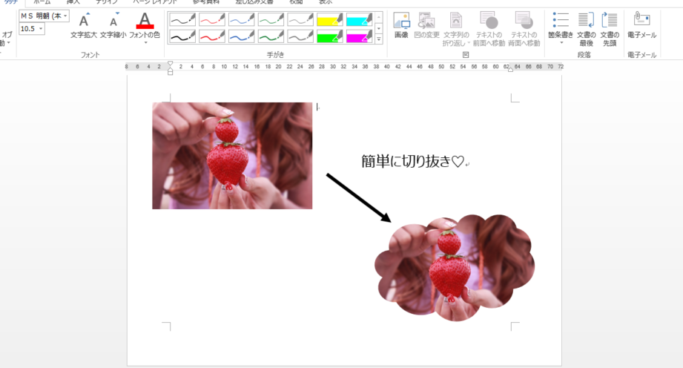Open the 表示 ribbon tab
This screenshot has height=368, width=683.
pyautogui.click(x=326, y=2)
